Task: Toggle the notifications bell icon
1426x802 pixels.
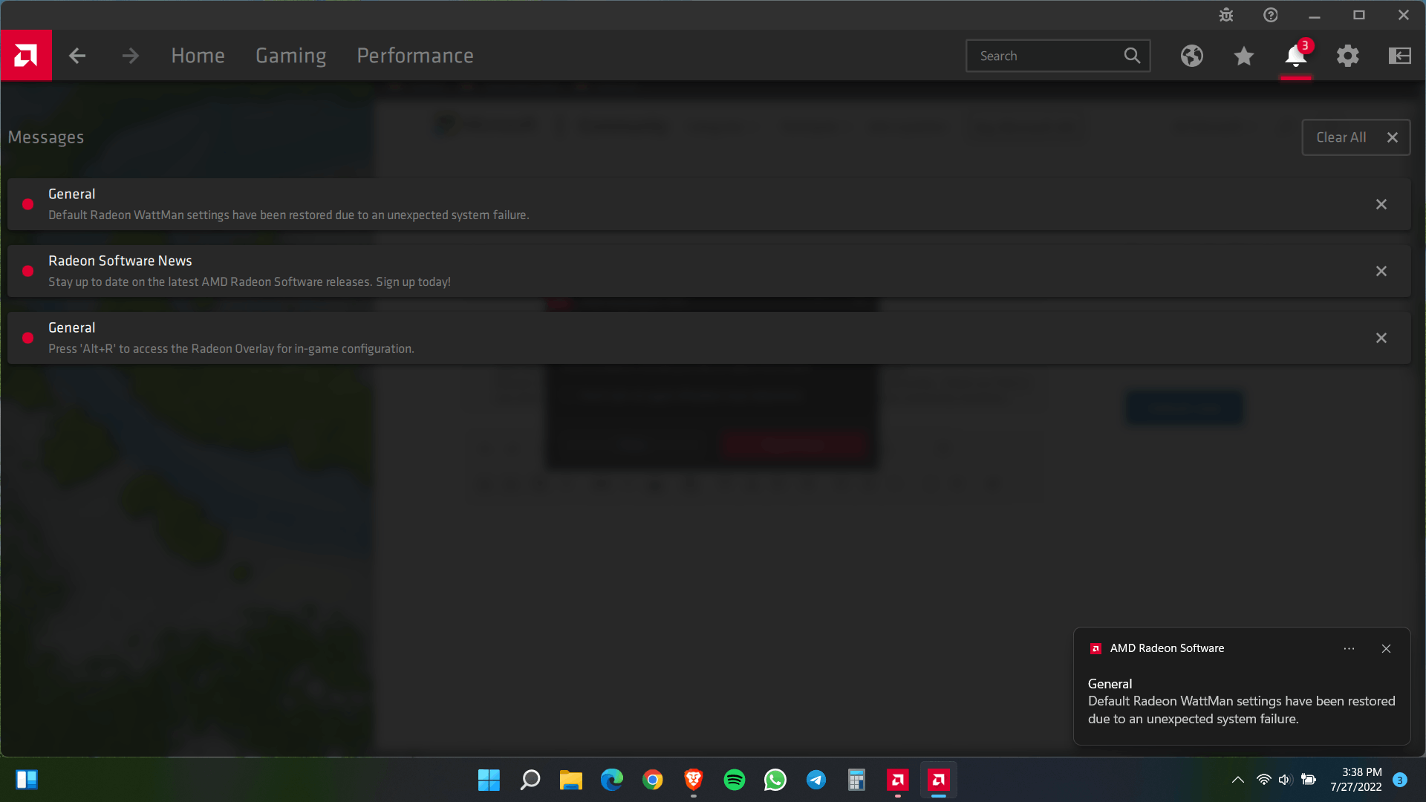Action: pos(1295,56)
